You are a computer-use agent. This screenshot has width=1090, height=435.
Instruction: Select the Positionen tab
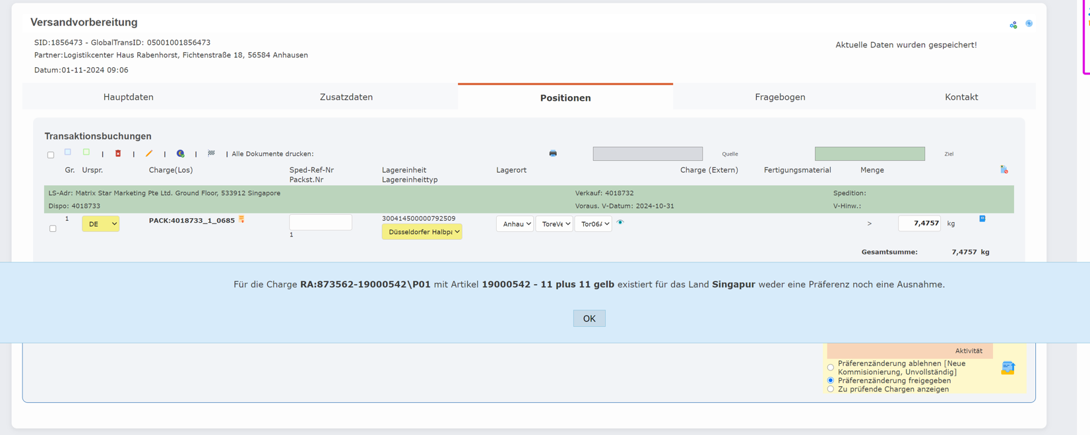(565, 98)
